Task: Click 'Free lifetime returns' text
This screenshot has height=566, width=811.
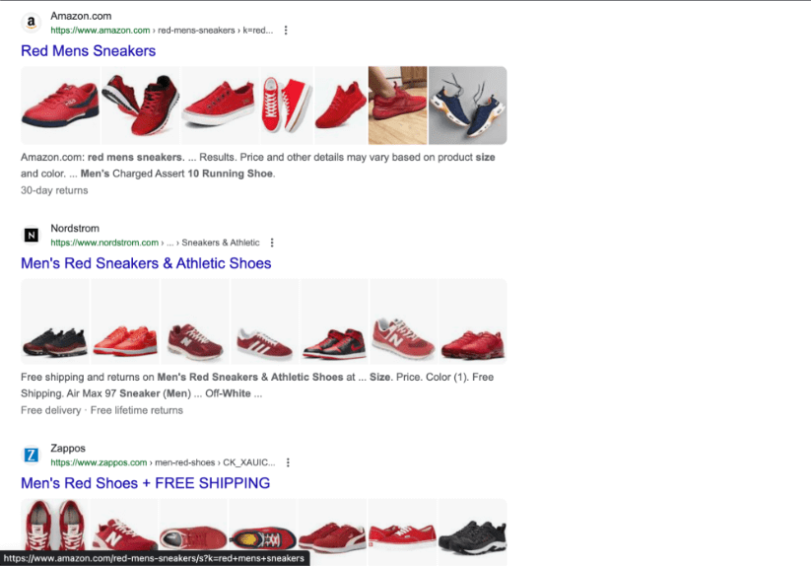Action: [137, 410]
